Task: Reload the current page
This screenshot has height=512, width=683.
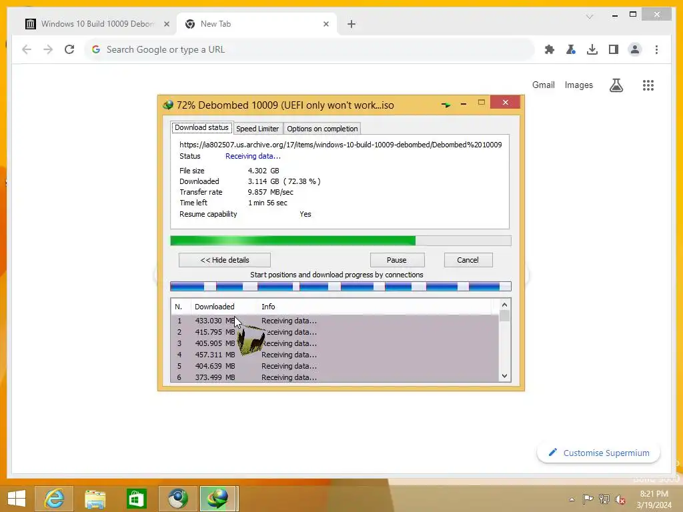Action: [69, 49]
